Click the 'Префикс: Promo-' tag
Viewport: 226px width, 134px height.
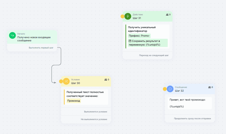click(x=139, y=36)
